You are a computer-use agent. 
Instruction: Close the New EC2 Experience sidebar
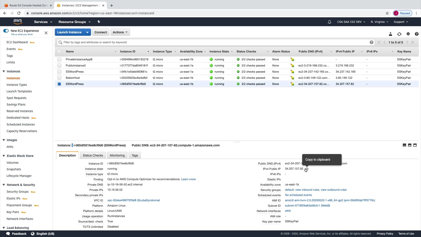pos(46,33)
